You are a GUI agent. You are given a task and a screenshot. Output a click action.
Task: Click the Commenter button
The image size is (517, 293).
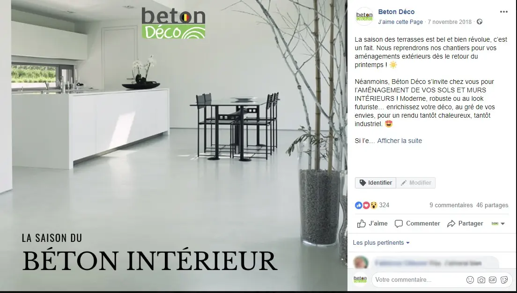pos(417,224)
